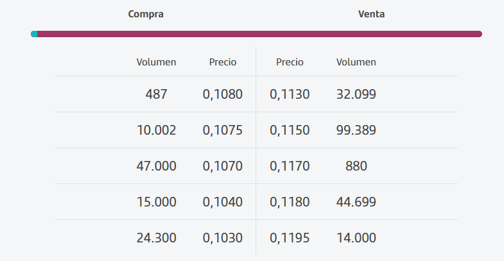Viewport: 504px width, 261px height.
Task: Pick the ask price 0,1150
Action: click(x=290, y=130)
